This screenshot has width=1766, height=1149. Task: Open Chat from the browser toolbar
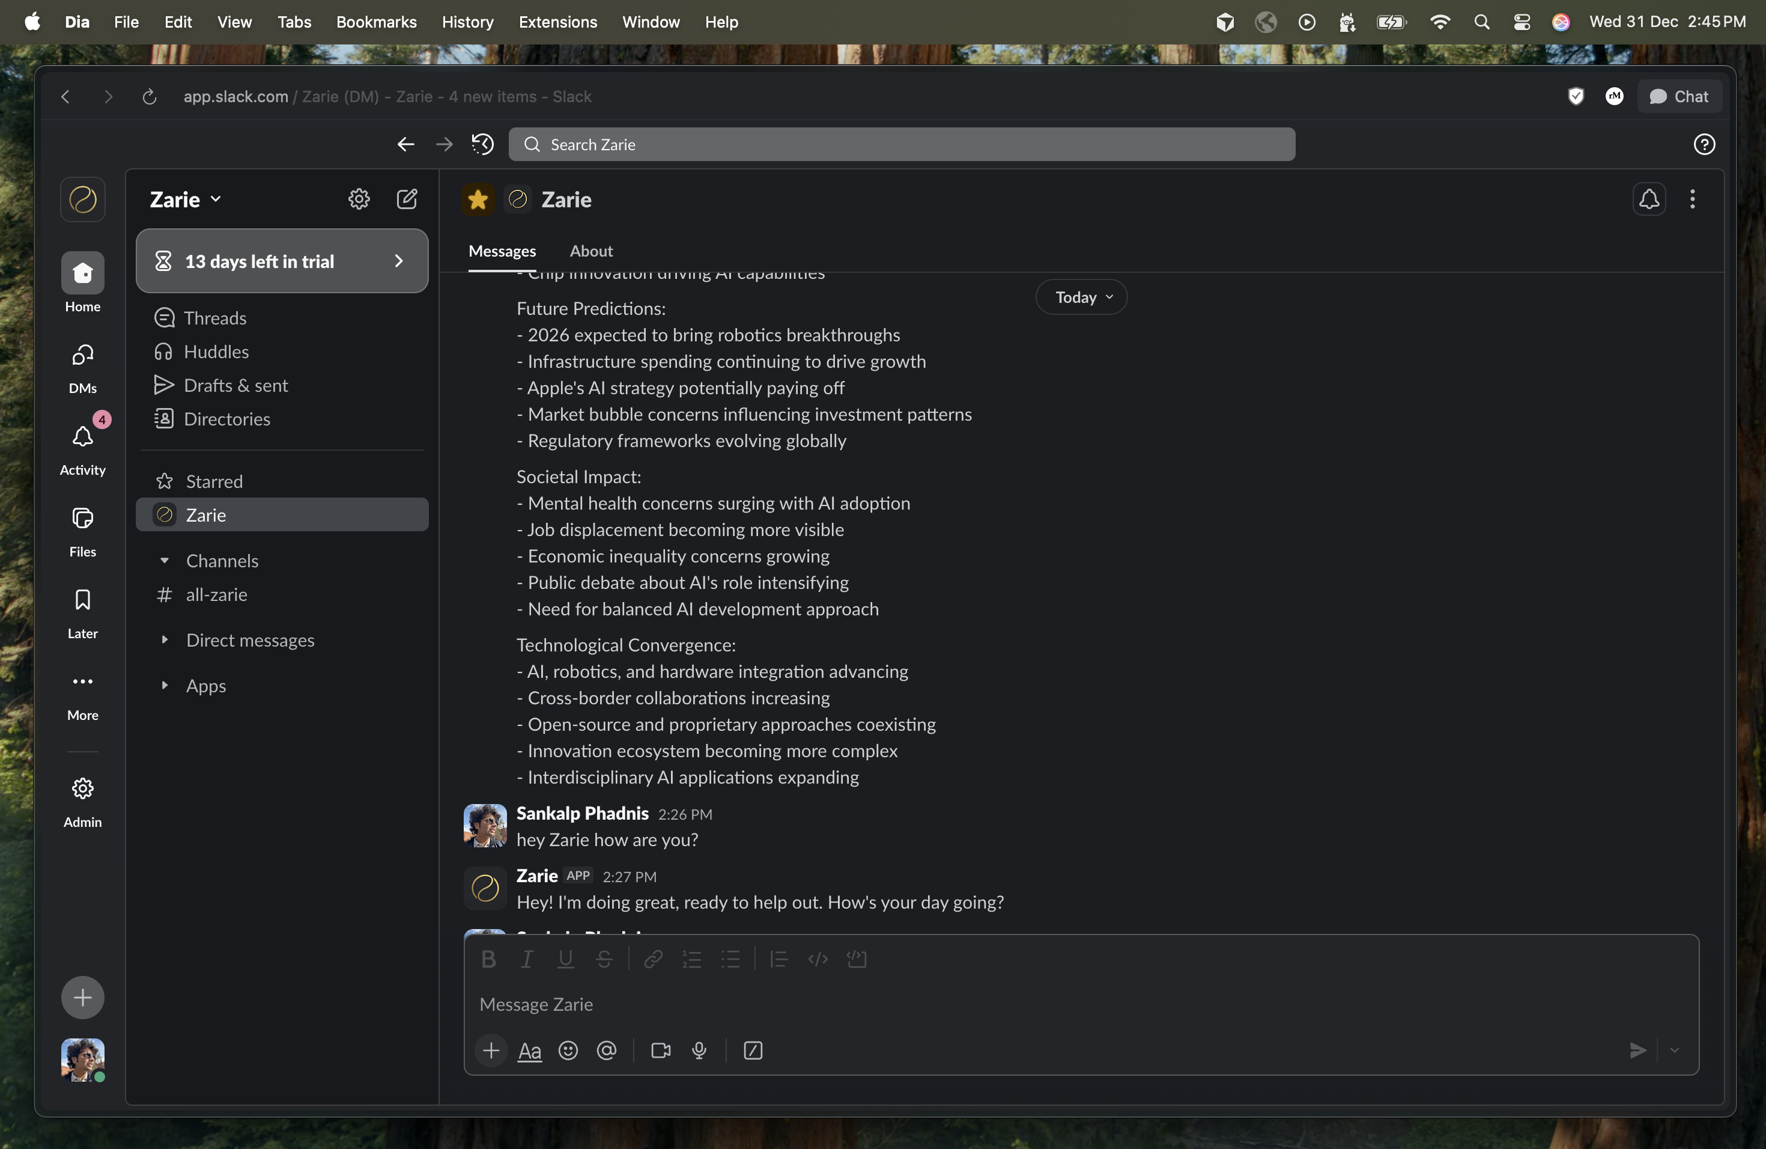pos(1679,96)
